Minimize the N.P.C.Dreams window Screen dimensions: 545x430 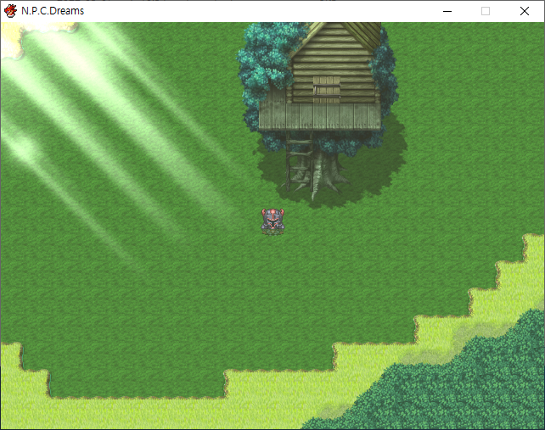447,11
